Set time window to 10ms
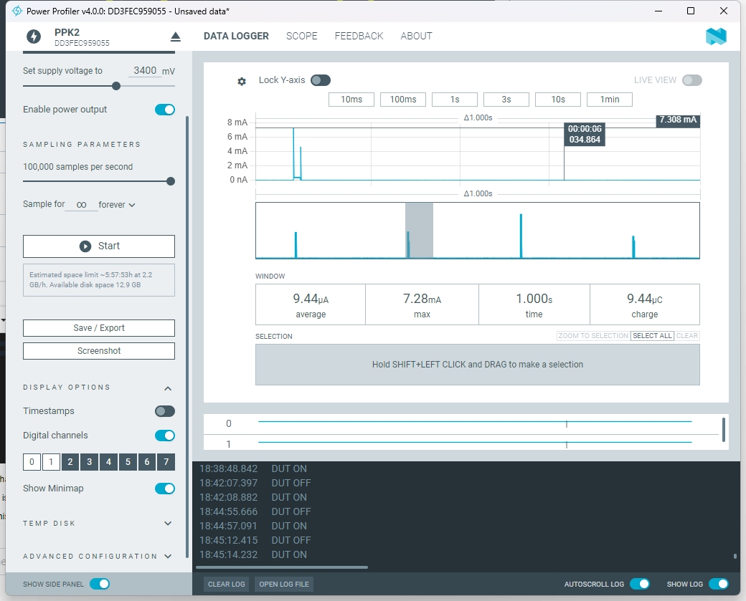 tap(351, 100)
